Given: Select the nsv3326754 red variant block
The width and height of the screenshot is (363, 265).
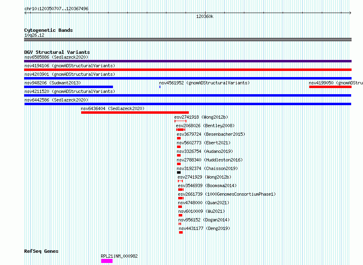Looking at the screenshot, I should pyautogui.click(x=179, y=155).
